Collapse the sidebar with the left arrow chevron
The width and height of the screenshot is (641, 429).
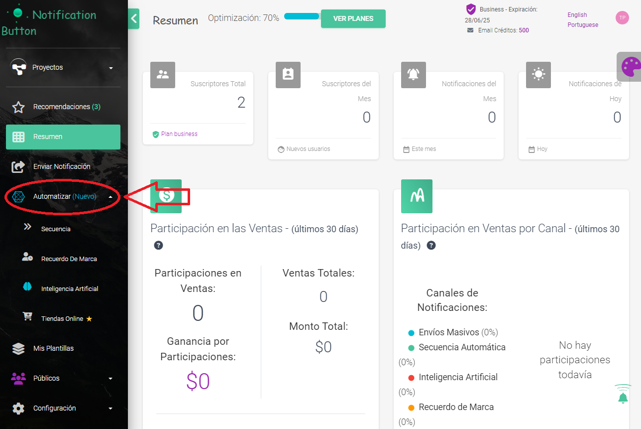[x=133, y=18]
